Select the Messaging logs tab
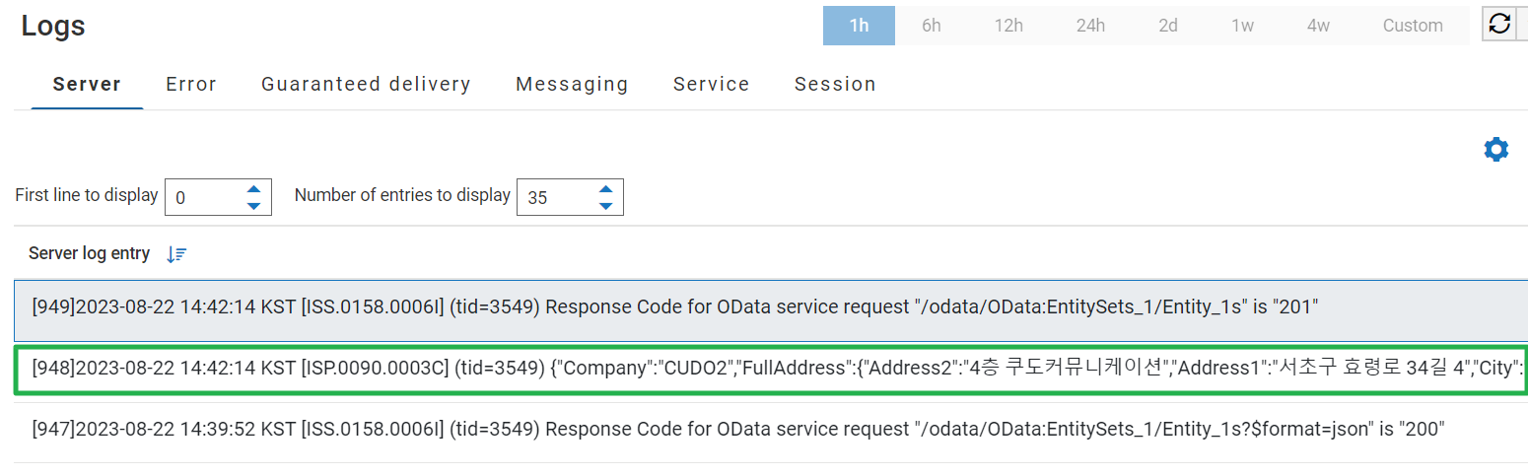The height and width of the screenshot is (476, 1528). (x=572, y=85)
